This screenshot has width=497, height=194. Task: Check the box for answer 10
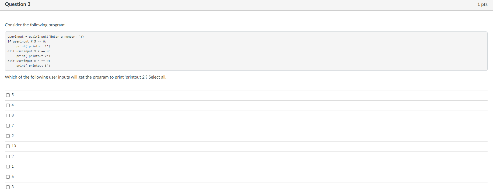click(x=8, y=146)
